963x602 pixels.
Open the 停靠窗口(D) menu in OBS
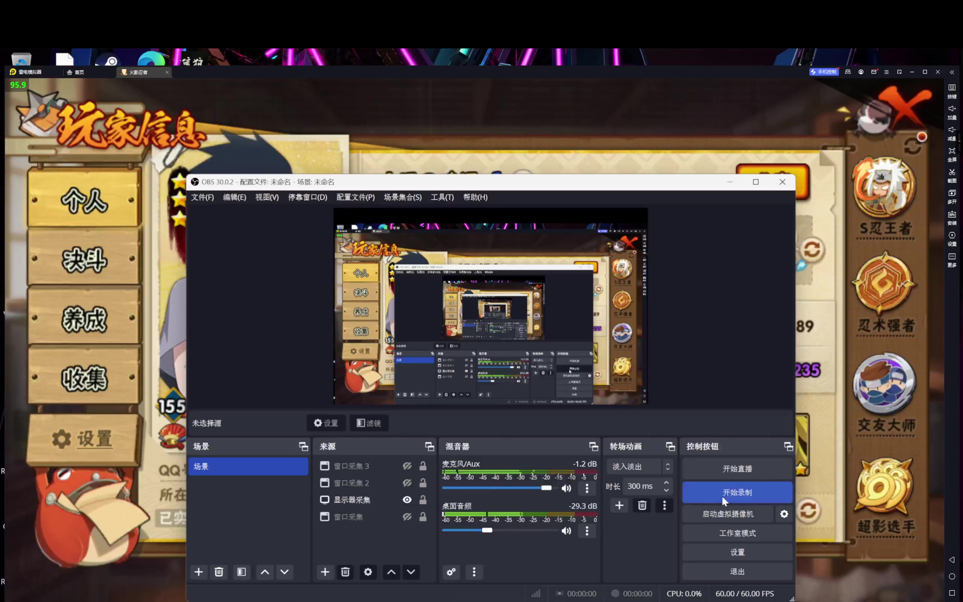point(308,197)
